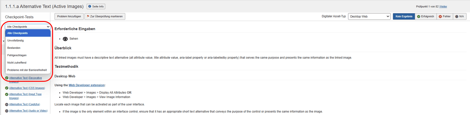The height and width of the screenshot is (115, 470).
Task: Select Fehlgeschlagen in the checkpoint filter
Action: point(28,55)
